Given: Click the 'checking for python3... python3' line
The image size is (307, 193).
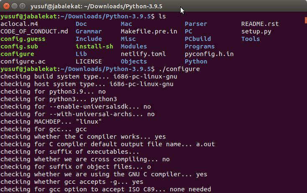Looking at the screenshot, I should point(59,99).
